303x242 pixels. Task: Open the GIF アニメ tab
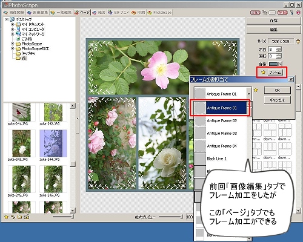[x=118, y=13]
